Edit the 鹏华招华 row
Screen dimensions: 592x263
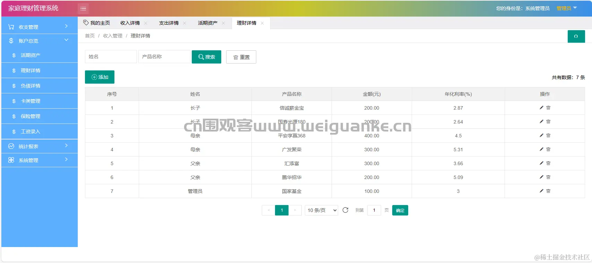[541, 177]
